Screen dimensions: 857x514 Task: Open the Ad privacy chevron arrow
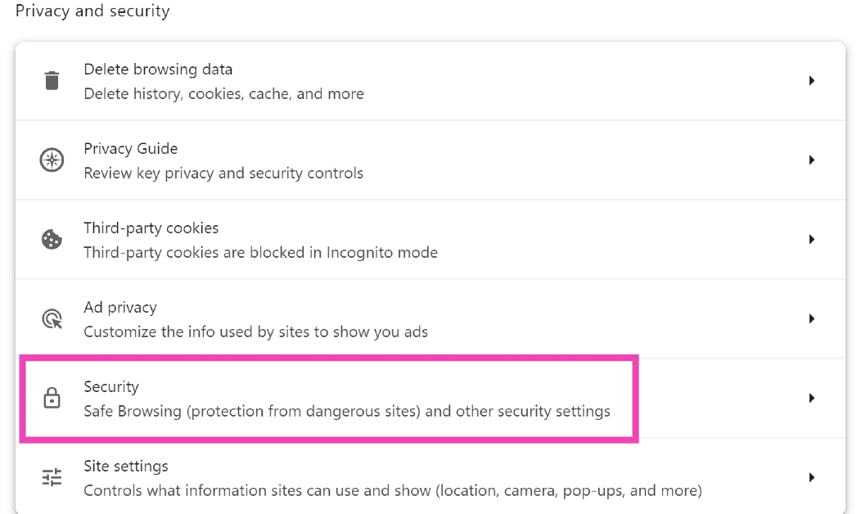pos(811,319)
